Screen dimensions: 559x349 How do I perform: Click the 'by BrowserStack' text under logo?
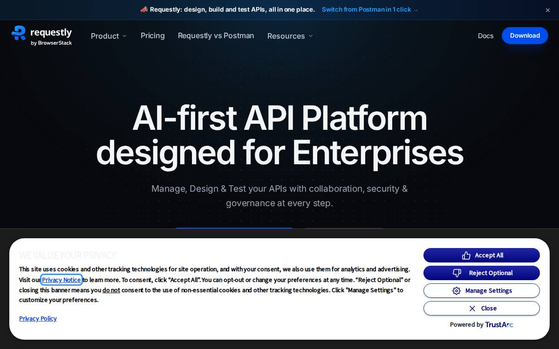(x=51, y=43)
